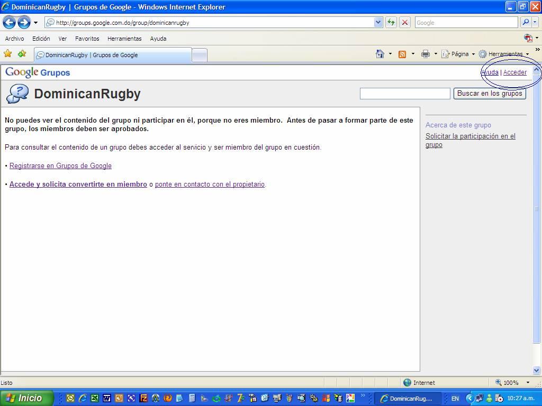Viewport: 542px width, 406px height.
Task: Launch Excel from the quick launch bar
Action: coord(95,398)
